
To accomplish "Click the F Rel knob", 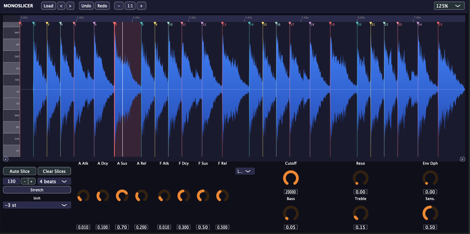I will (x=222, y=196).
